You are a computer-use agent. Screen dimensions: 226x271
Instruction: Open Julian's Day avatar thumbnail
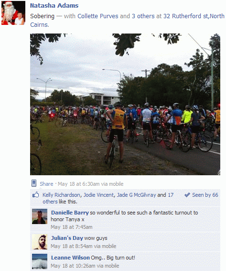pos(40,242)
